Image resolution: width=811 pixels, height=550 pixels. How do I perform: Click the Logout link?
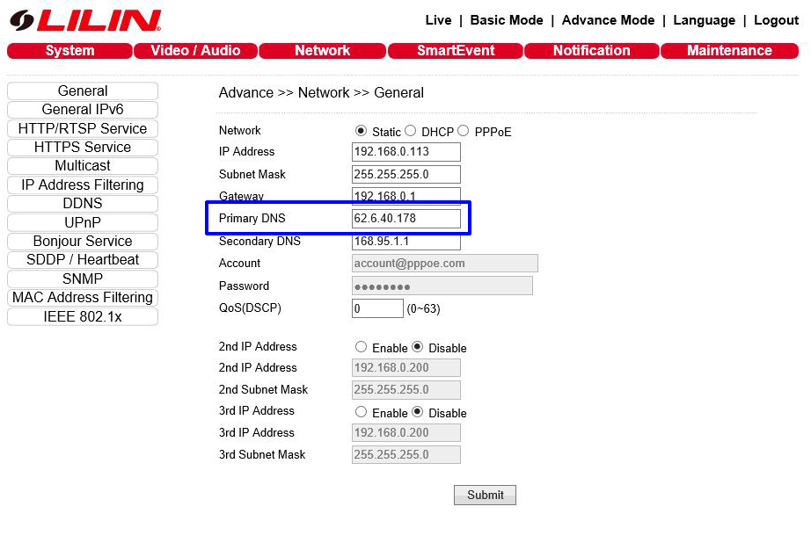coord(776,20)
